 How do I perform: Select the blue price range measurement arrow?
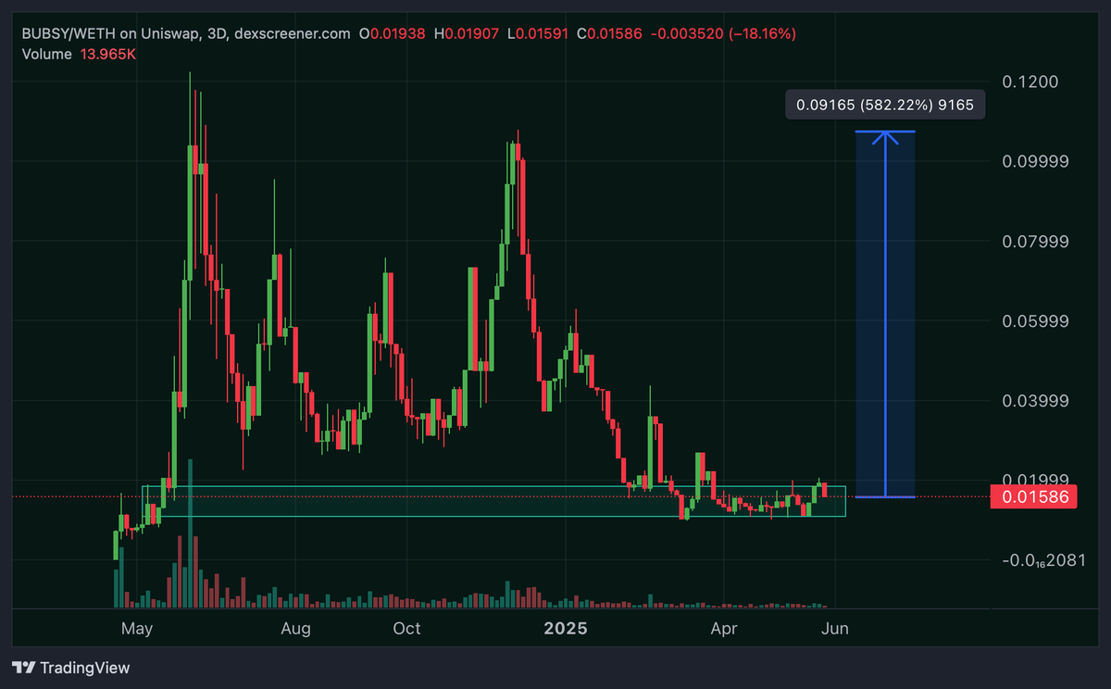coord(888,315)
